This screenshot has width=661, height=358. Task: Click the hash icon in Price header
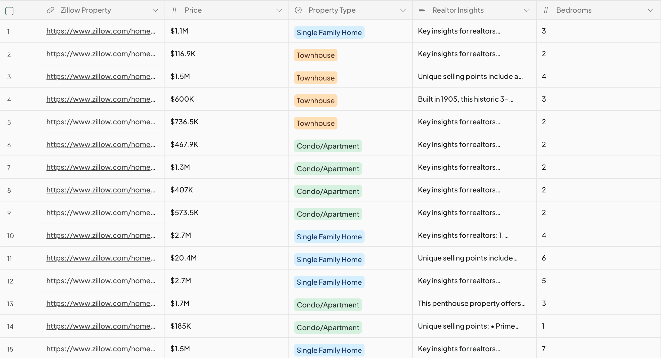point(174,10)
